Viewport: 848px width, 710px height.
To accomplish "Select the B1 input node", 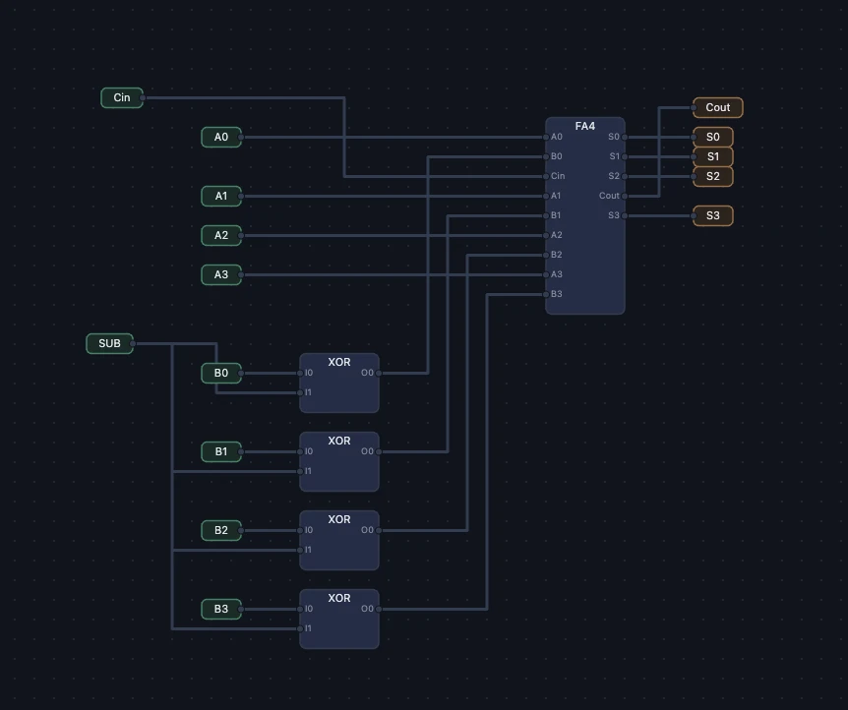I will 221,452.
